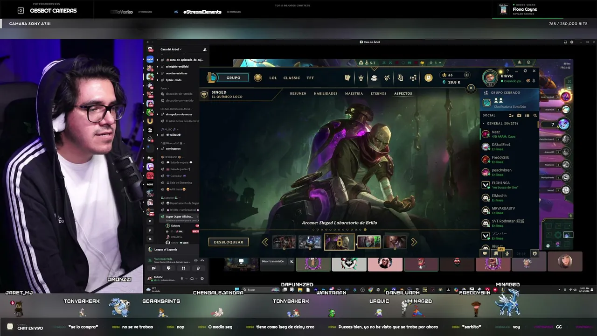Select friend Nezz in the friends list
The image size is (597, 336).
point(509,134)
